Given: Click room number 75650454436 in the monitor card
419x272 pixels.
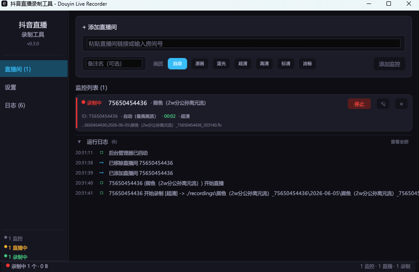Looking at the screenshot, I should click(x=128, y=103).
